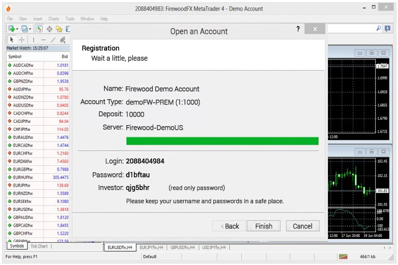The width and height of the screenshot is (398, 265).
Task: Select the Cursor arrow tool
Action: click(x=12, y=40)
